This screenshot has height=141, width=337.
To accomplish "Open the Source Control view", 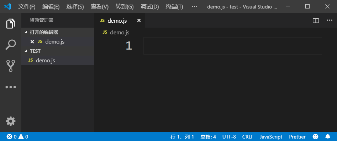I will pos(11,66).
